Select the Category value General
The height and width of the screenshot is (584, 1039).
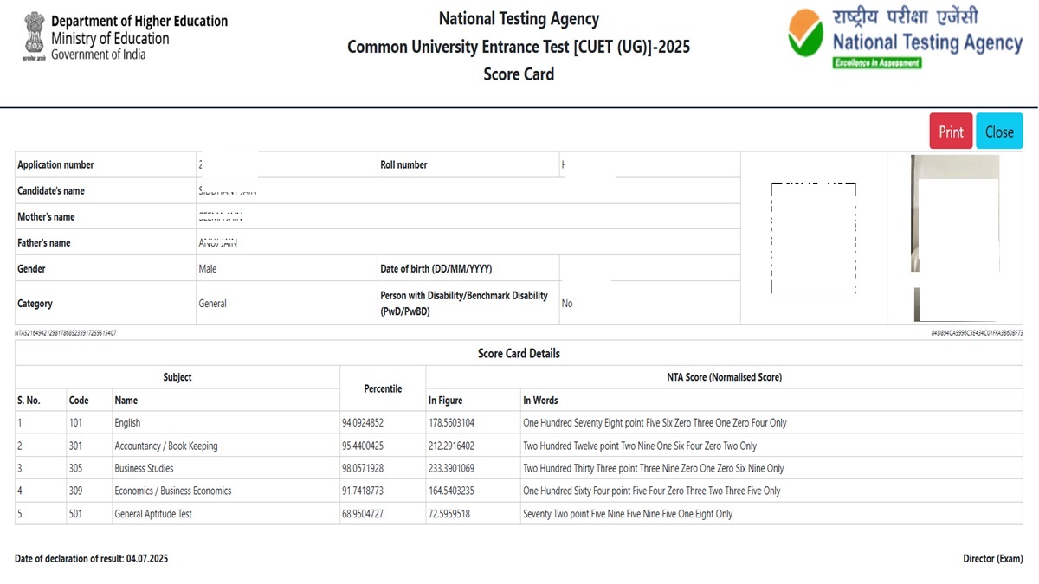pos(212,304)
